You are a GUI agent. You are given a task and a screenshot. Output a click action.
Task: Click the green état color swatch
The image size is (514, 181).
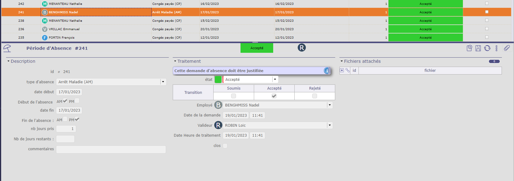tap(218, 80)
